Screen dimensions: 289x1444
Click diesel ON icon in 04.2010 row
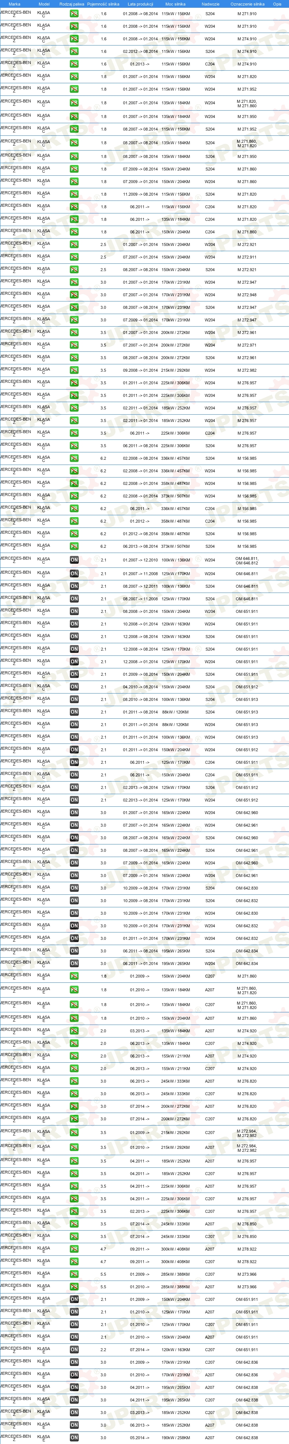click(74, 687)
